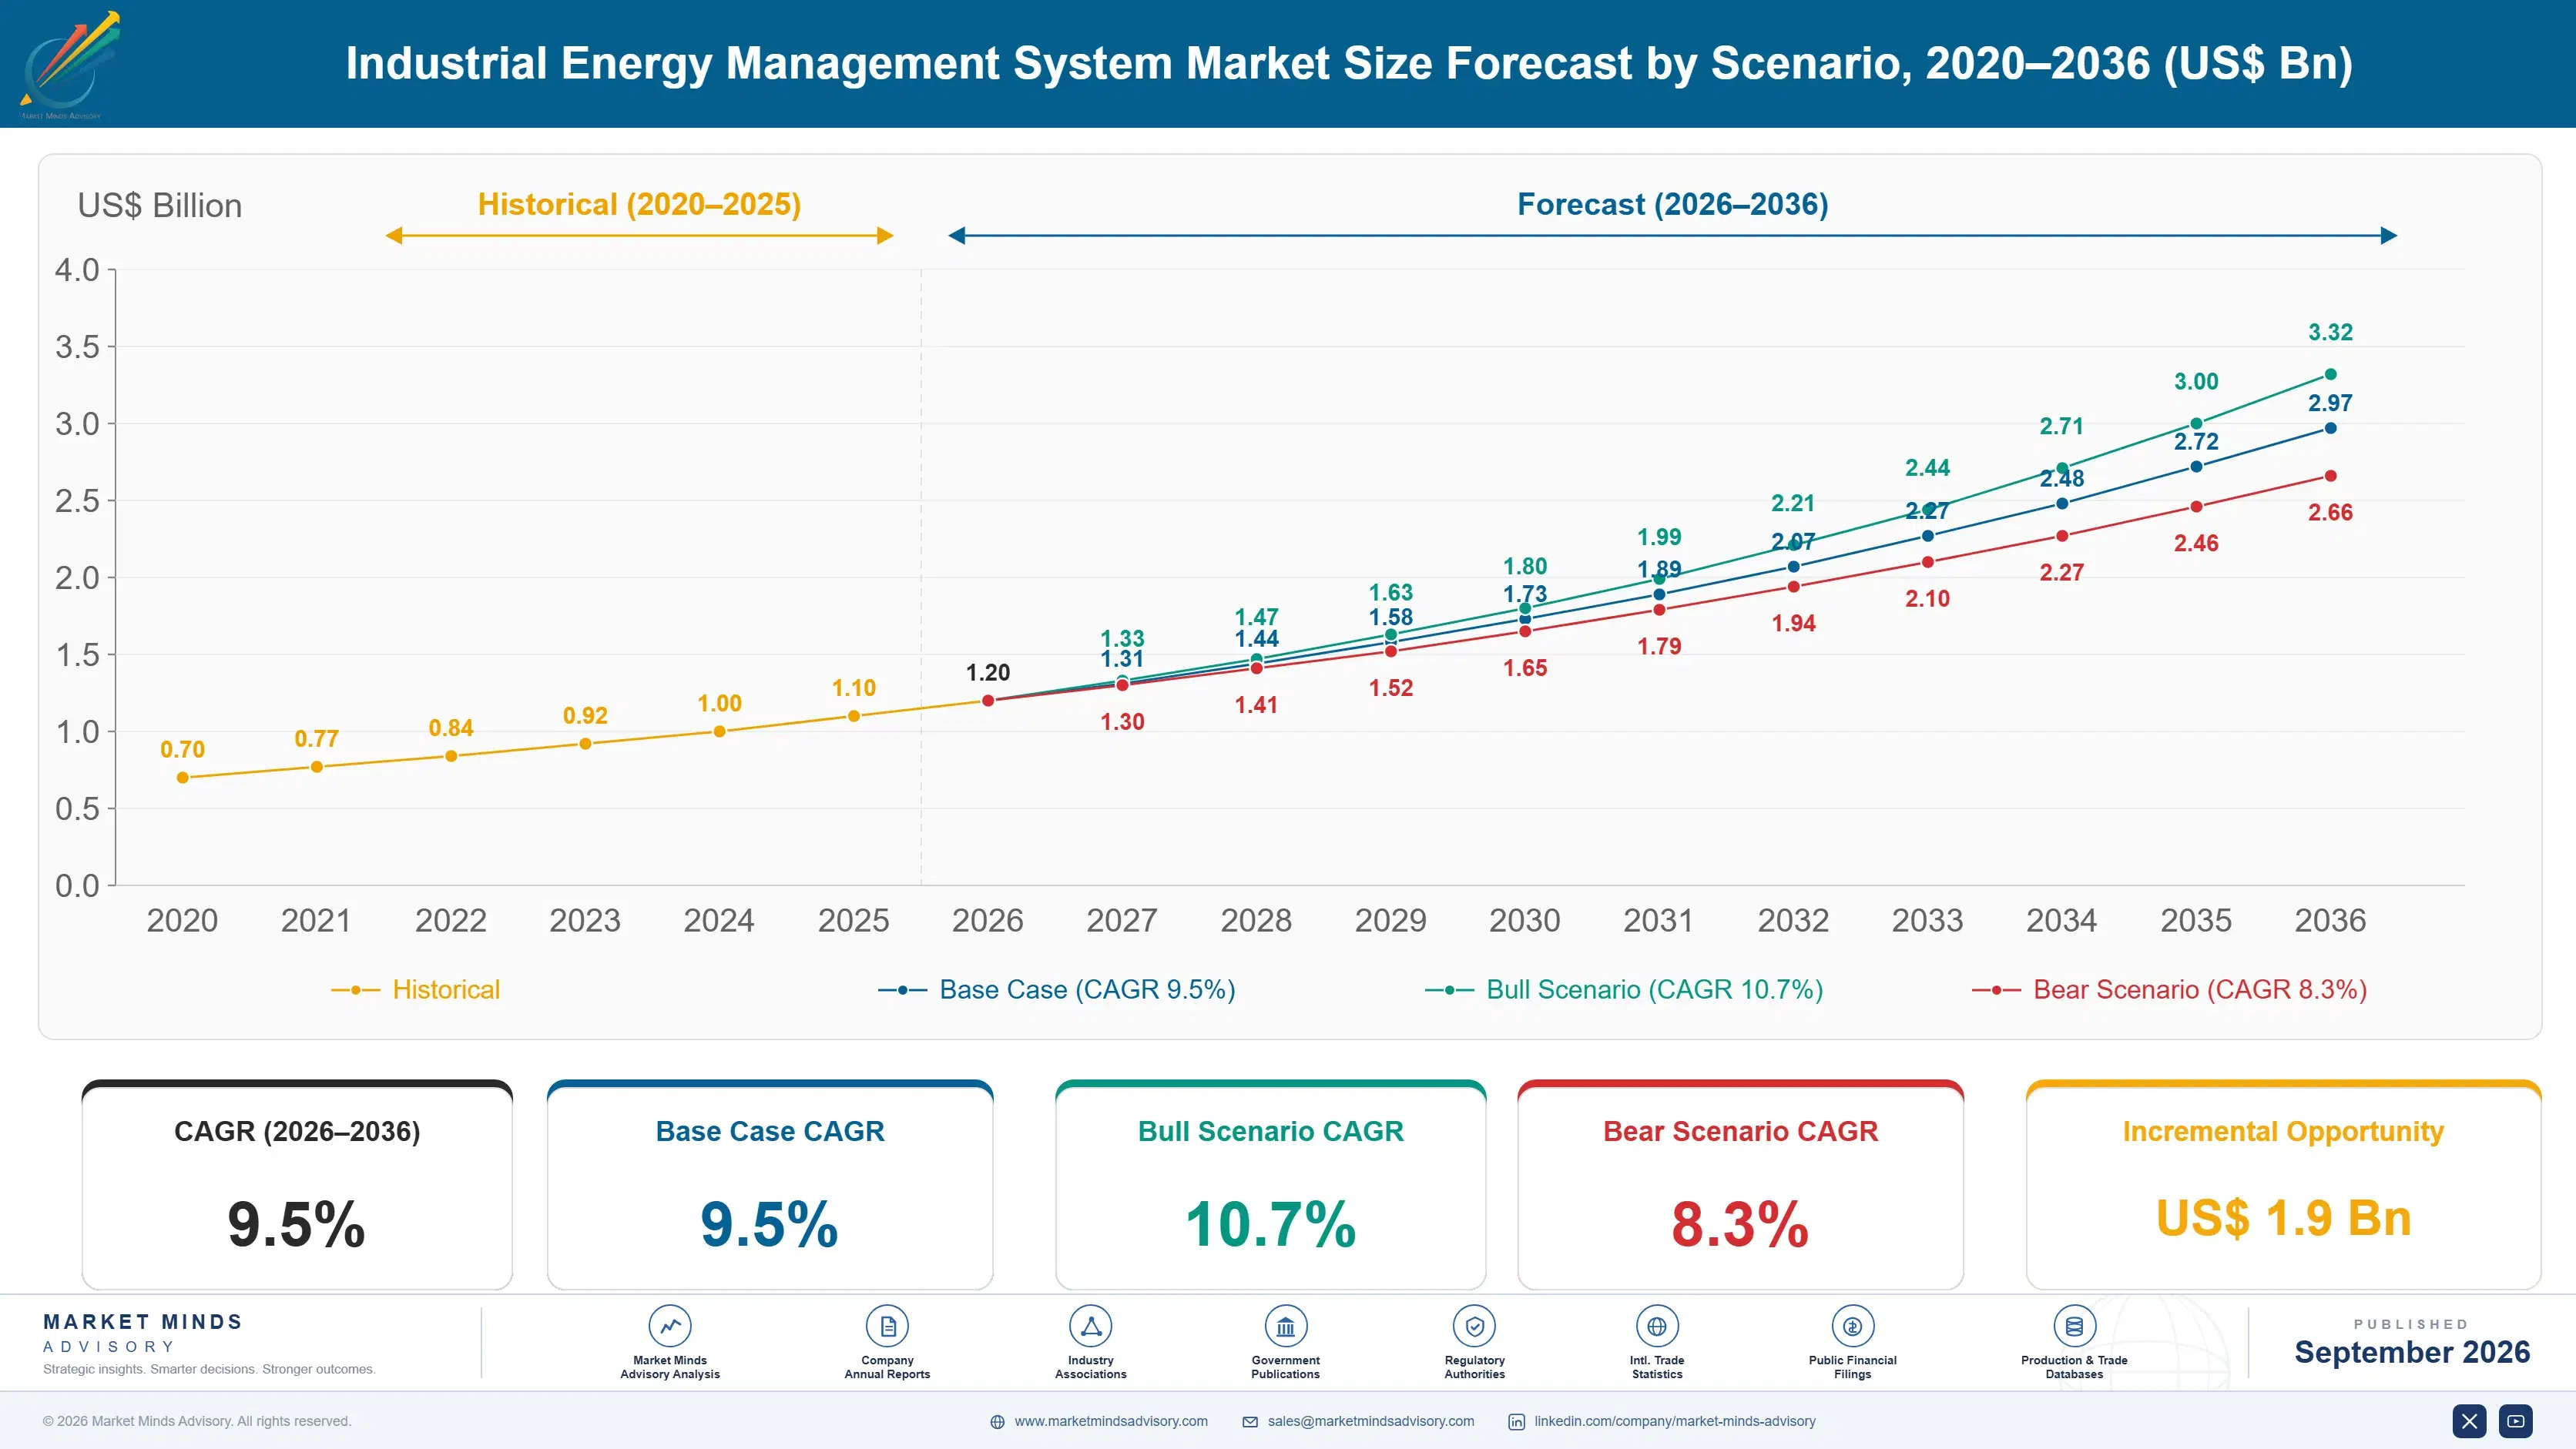Click the 2.5 y-axis tick label
The image size is (2576, 1449).
point(77,500)
